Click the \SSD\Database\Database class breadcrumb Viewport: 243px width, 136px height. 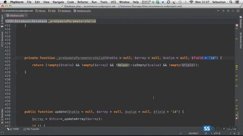(26, 21)
